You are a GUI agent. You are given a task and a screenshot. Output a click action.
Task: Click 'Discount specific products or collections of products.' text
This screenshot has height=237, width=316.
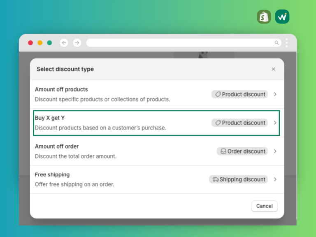click(102, 99)
